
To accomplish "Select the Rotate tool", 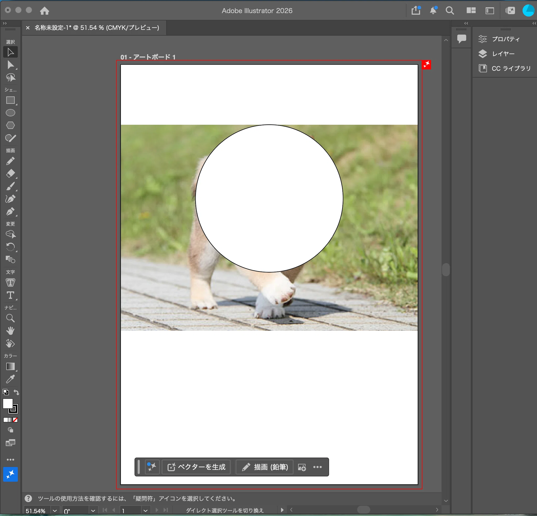I will click(x=10, y=247).
